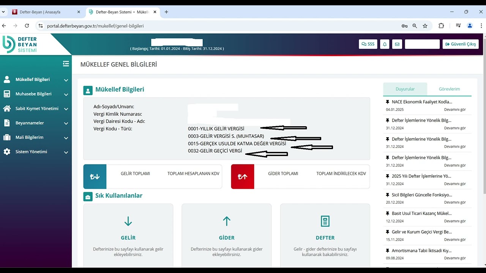The image size is (486, 273).
Task: Open the Sicil Bilgileri Güncelle Fonksiyo announcement
Action: (x=422, y=195)
